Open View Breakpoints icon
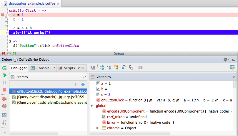The image size is (238, 136). (4, 99)
